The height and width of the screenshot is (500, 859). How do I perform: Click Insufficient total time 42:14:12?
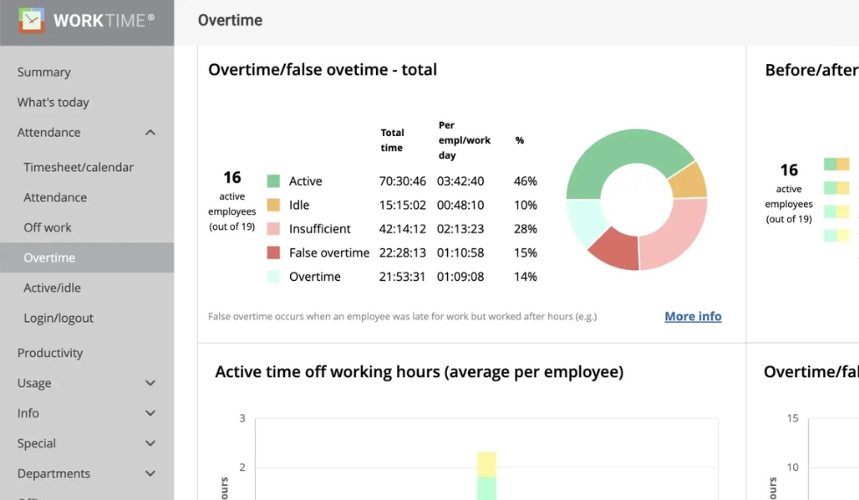point(402,229)
